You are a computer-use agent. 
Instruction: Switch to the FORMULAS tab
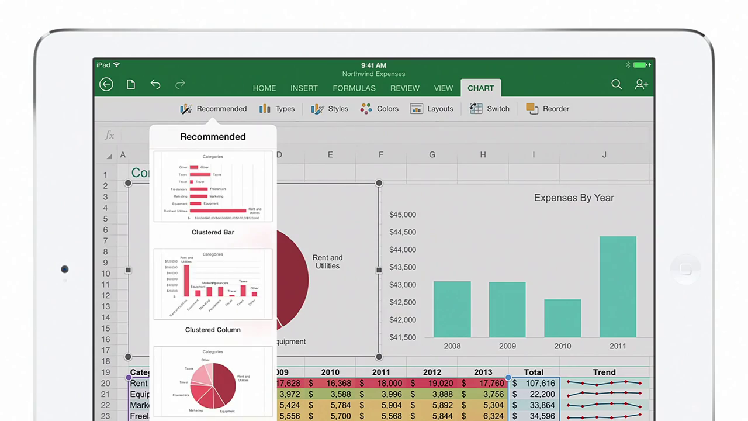click(x=354, y=88)
